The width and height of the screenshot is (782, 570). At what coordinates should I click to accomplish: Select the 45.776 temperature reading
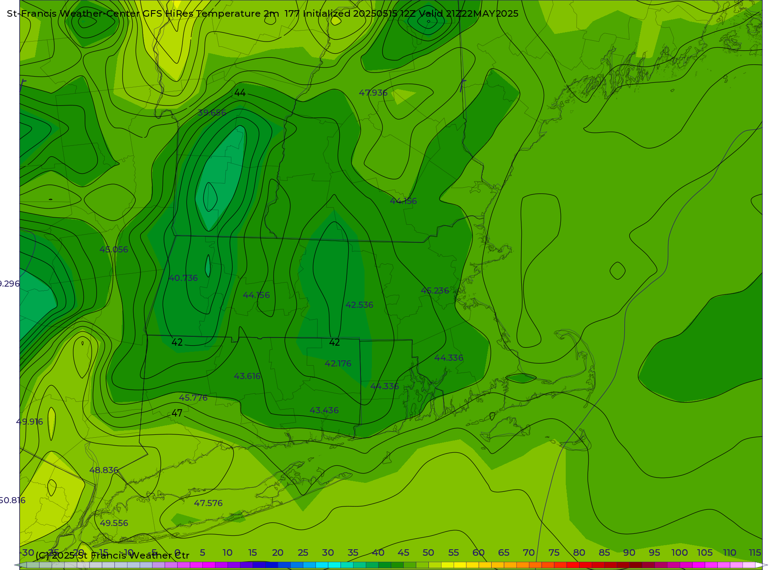[x=193, y=398]
